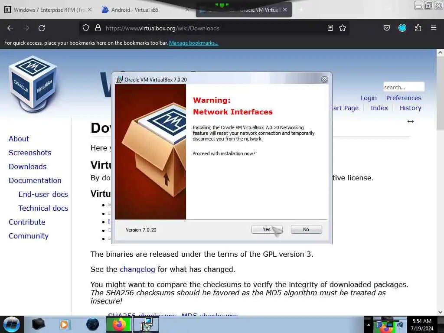Bookmark this page with the star icon
The width and height of the screenshot is (444, 333).
[x=343, y=28]
